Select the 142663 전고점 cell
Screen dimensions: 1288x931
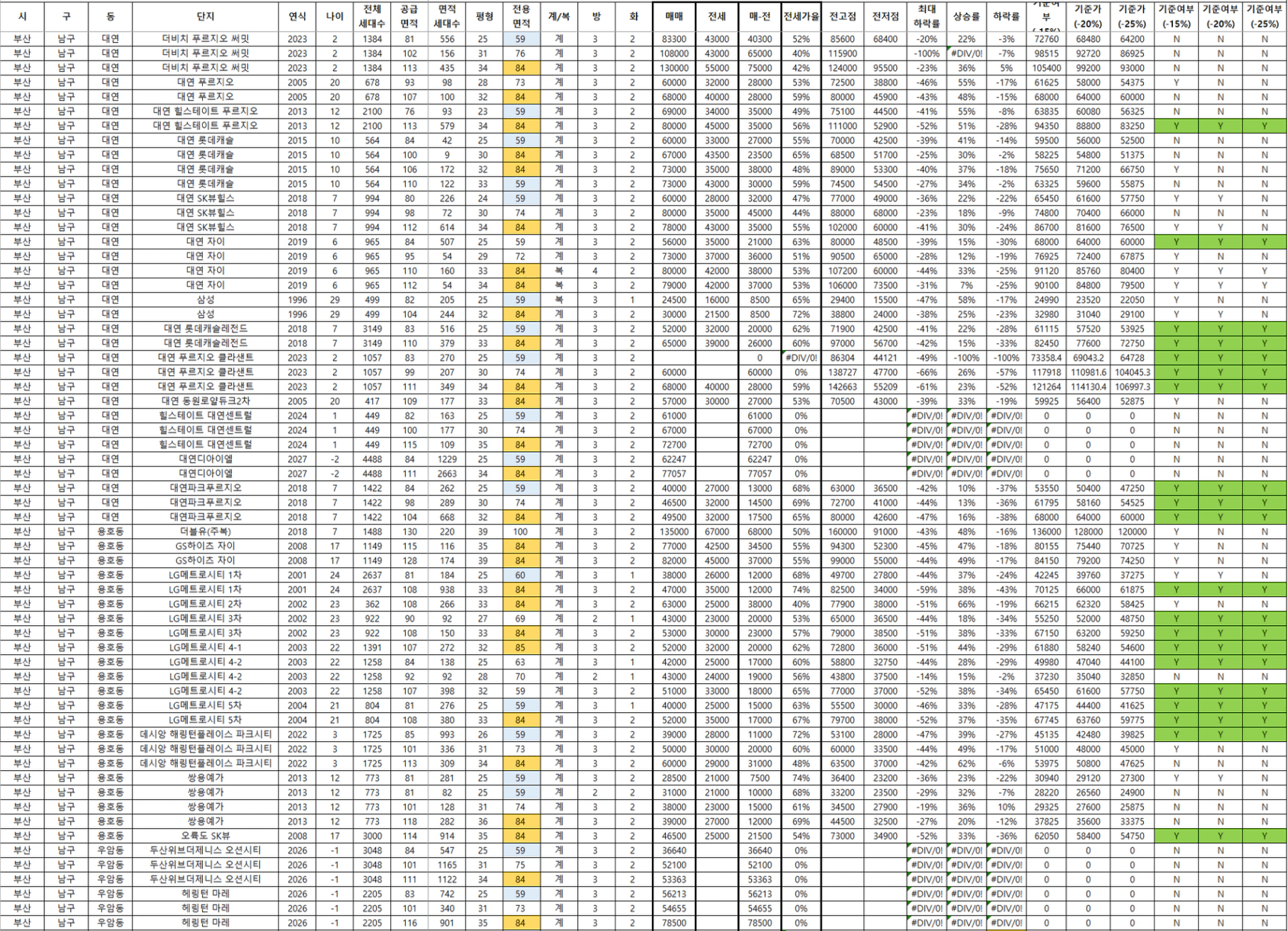tap(843, 387)
